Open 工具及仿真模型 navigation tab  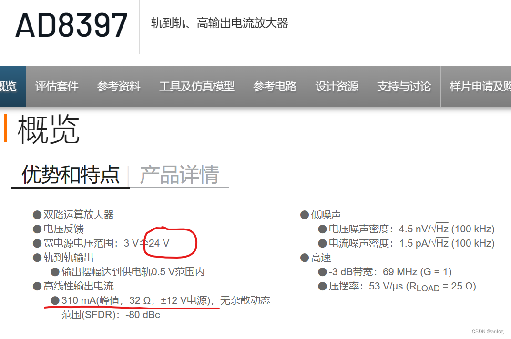[196, 86]
